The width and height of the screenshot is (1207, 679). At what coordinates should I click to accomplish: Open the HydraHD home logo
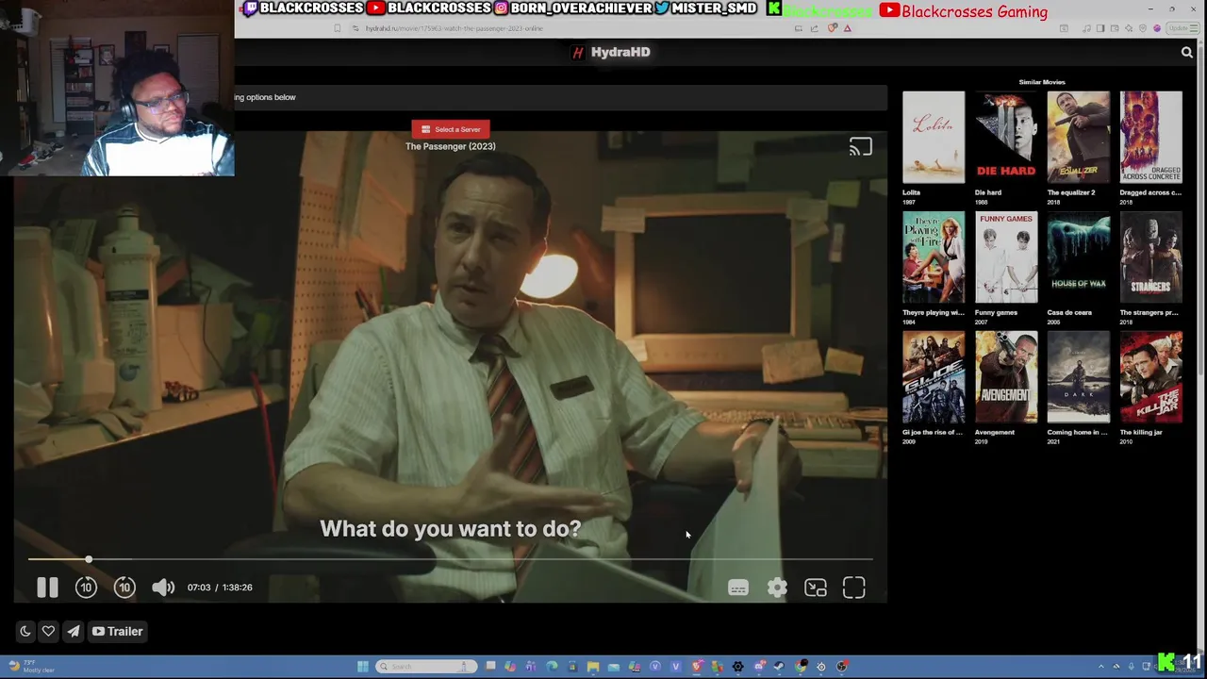click(x=611, y=52)
